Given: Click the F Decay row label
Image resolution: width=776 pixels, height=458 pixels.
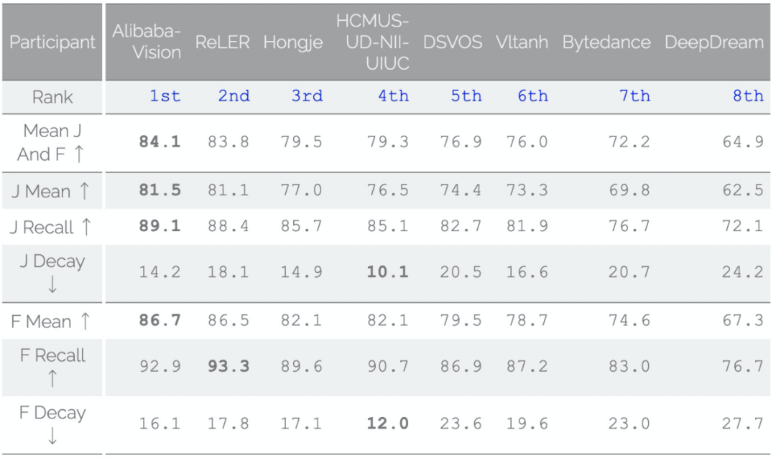Looking at the screenshot, I should click(52, 424).
